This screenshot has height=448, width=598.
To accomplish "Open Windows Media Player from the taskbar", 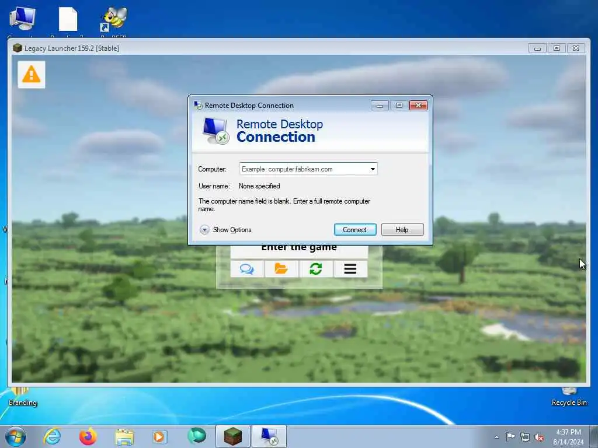I will coord(159,436).
